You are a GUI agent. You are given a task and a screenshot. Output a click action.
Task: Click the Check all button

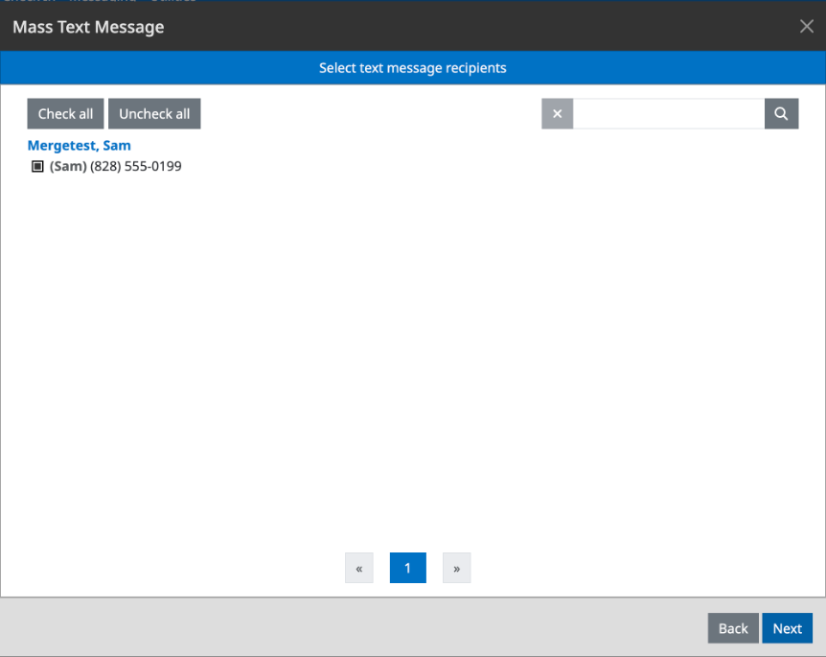click(x=65, y=113)
